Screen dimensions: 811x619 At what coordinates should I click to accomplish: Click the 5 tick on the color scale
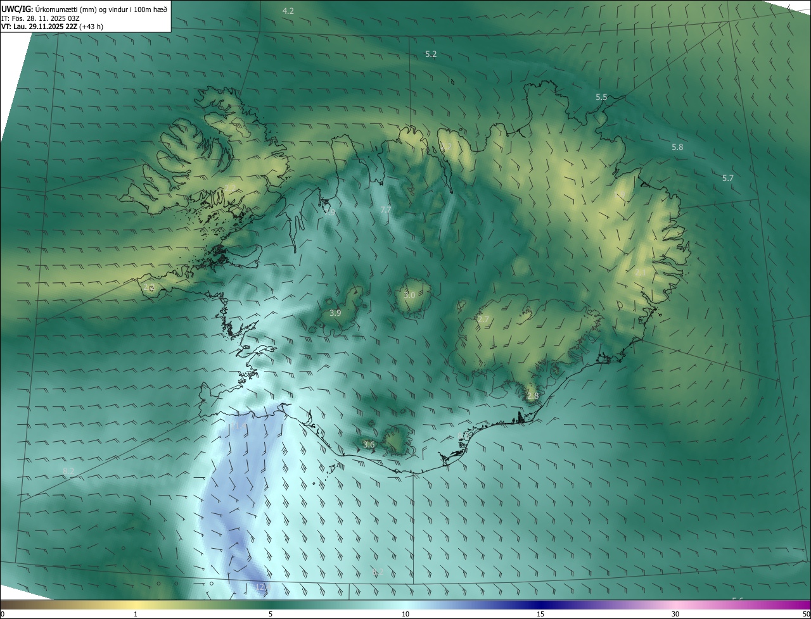[x=271, y=614]
